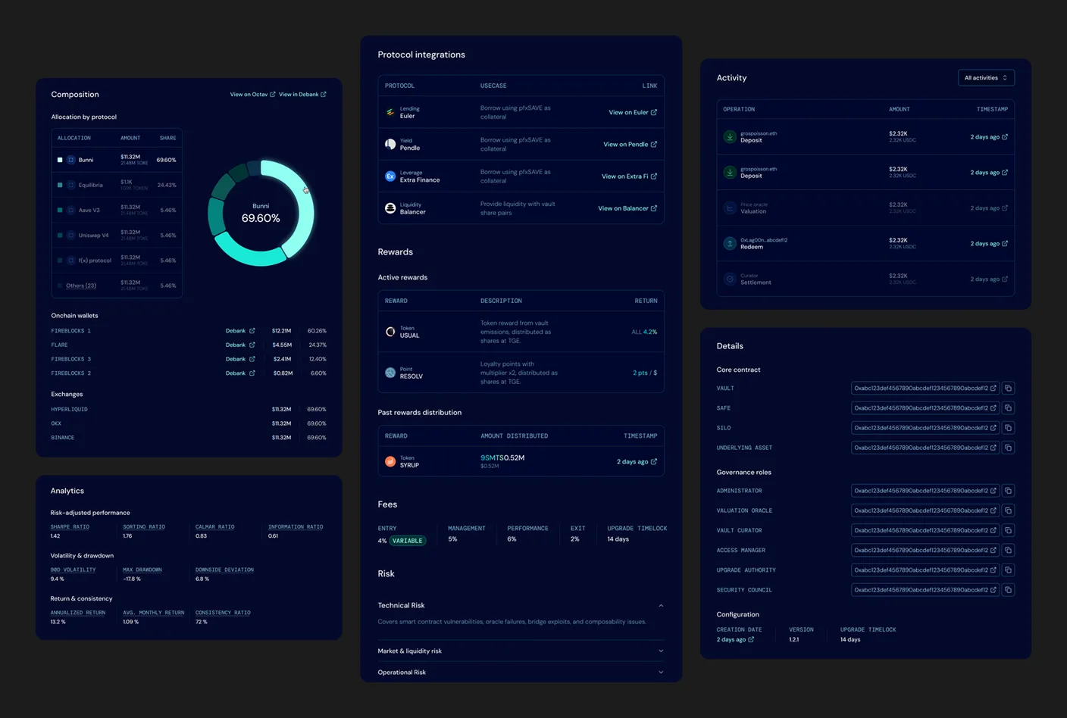This screenshot has width=1067, height=718.
Task: Click the Uniswap V4 protocol icon
Action: 70,235
